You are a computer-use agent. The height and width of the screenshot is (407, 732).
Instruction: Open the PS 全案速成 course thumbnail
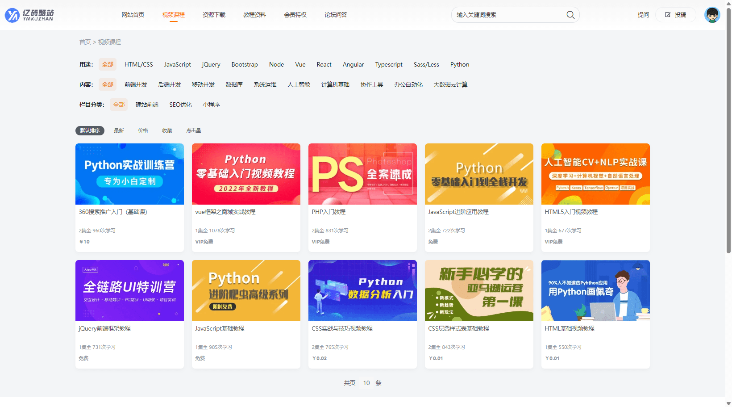tap(362, 174)
